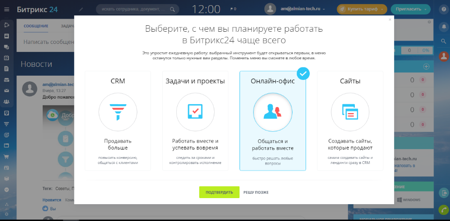Open the contact card icon in sidebar
Viewport: 450px width, 221px height.
point(7,168)
